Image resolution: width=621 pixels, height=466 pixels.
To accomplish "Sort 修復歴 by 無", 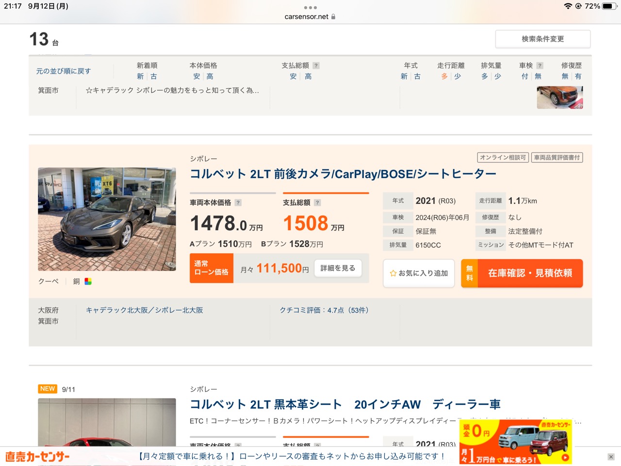I will (565, 76).
